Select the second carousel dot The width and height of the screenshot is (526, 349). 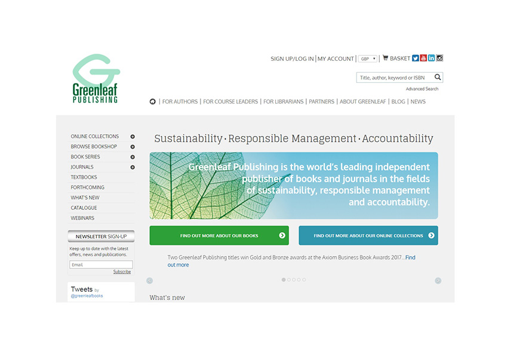(289, 280)
